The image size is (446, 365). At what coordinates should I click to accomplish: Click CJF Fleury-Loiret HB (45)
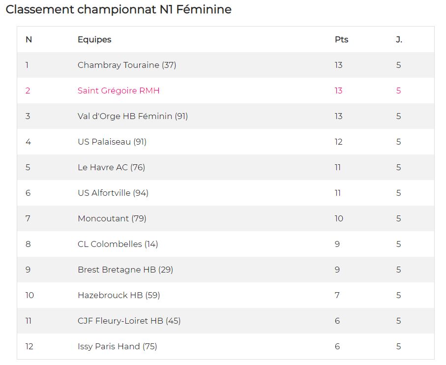pyautogui.click(x=129, y=321)
